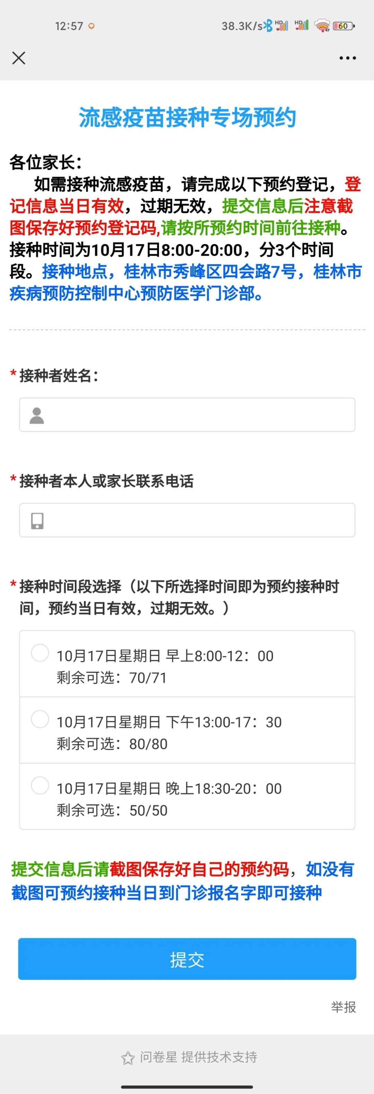374x1094 pixels.
Task: Open the 问卷星 提供技术支持 link
Action: pyautogui.click(x=198, y=1057)
